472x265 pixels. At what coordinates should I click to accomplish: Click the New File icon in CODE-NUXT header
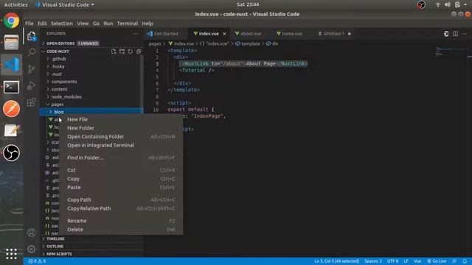coord(114,52)
